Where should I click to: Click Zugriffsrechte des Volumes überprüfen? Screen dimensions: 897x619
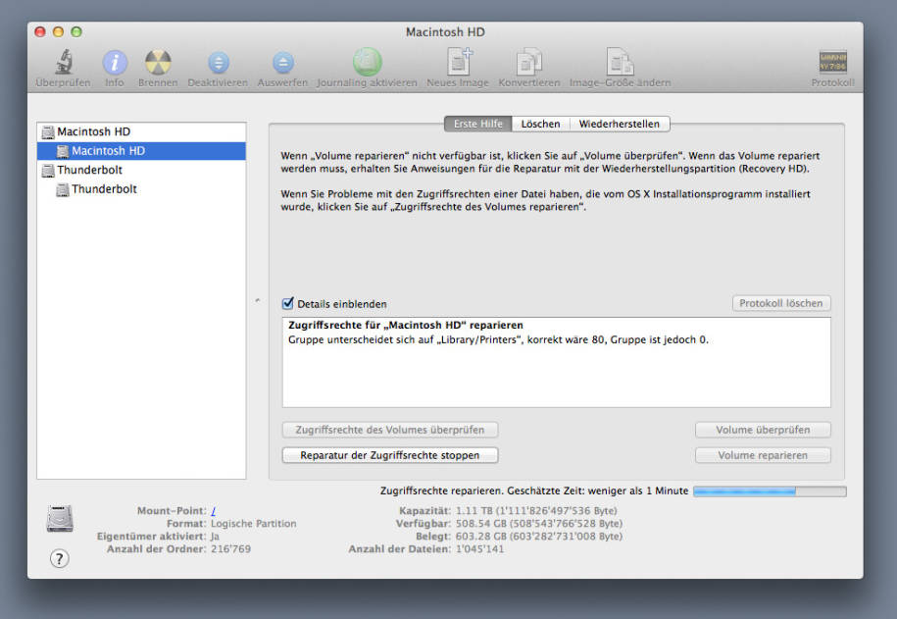coord(389,430)
